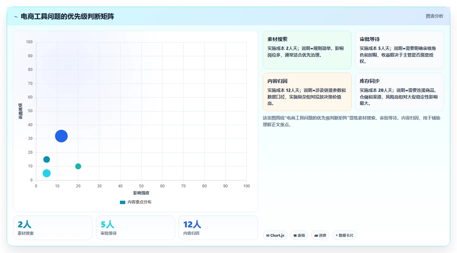Click the light cyan bubble at value 5
The width and height of the screenshot is (457, 253).
pyautogui.click(x=47, y=173)
